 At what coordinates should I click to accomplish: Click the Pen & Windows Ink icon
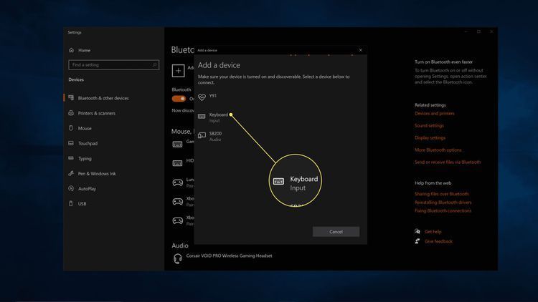tap(71, 173)
